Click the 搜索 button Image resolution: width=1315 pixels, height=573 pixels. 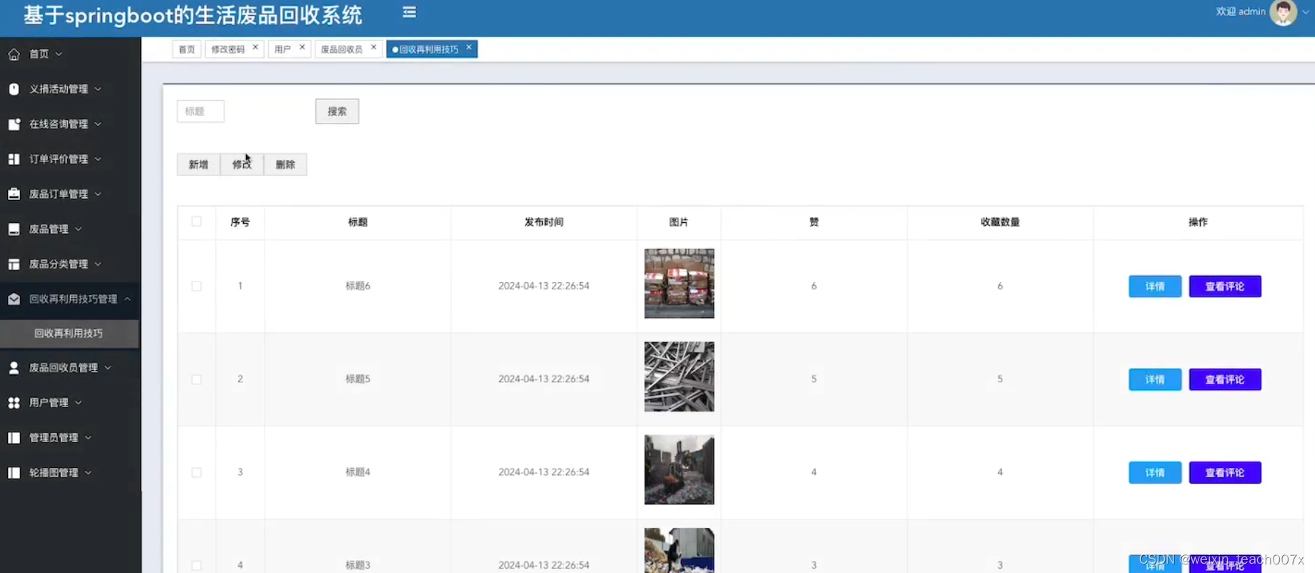coord(337,111)
